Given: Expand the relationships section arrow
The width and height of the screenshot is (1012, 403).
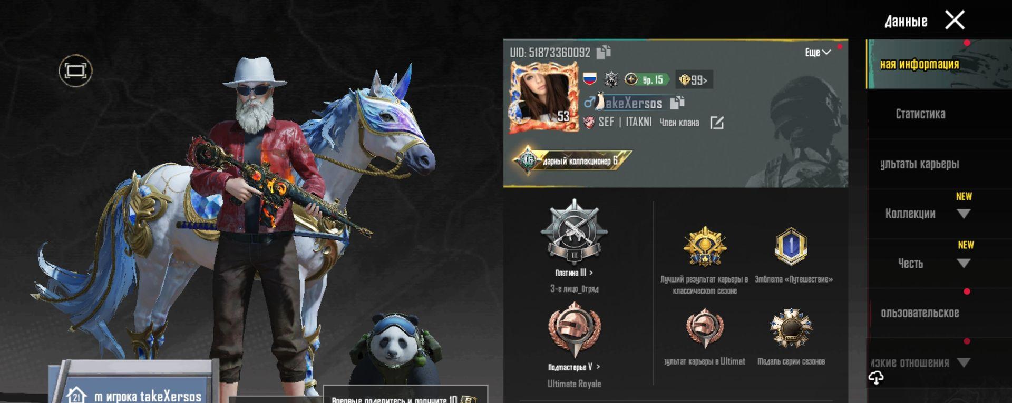Looking at the screenshot, I should [964, 363].
